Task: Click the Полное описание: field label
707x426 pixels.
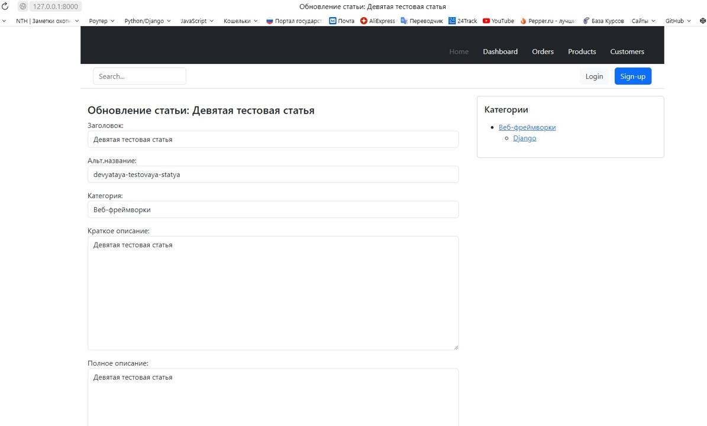Action: pyautogui.click(x=118, y=363)
